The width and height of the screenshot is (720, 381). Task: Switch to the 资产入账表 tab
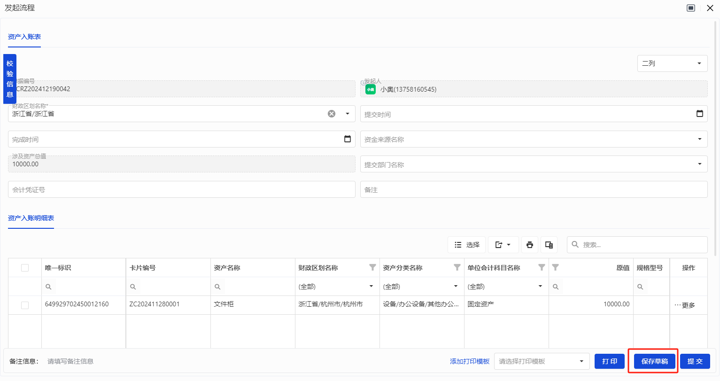tap(24, 37)
